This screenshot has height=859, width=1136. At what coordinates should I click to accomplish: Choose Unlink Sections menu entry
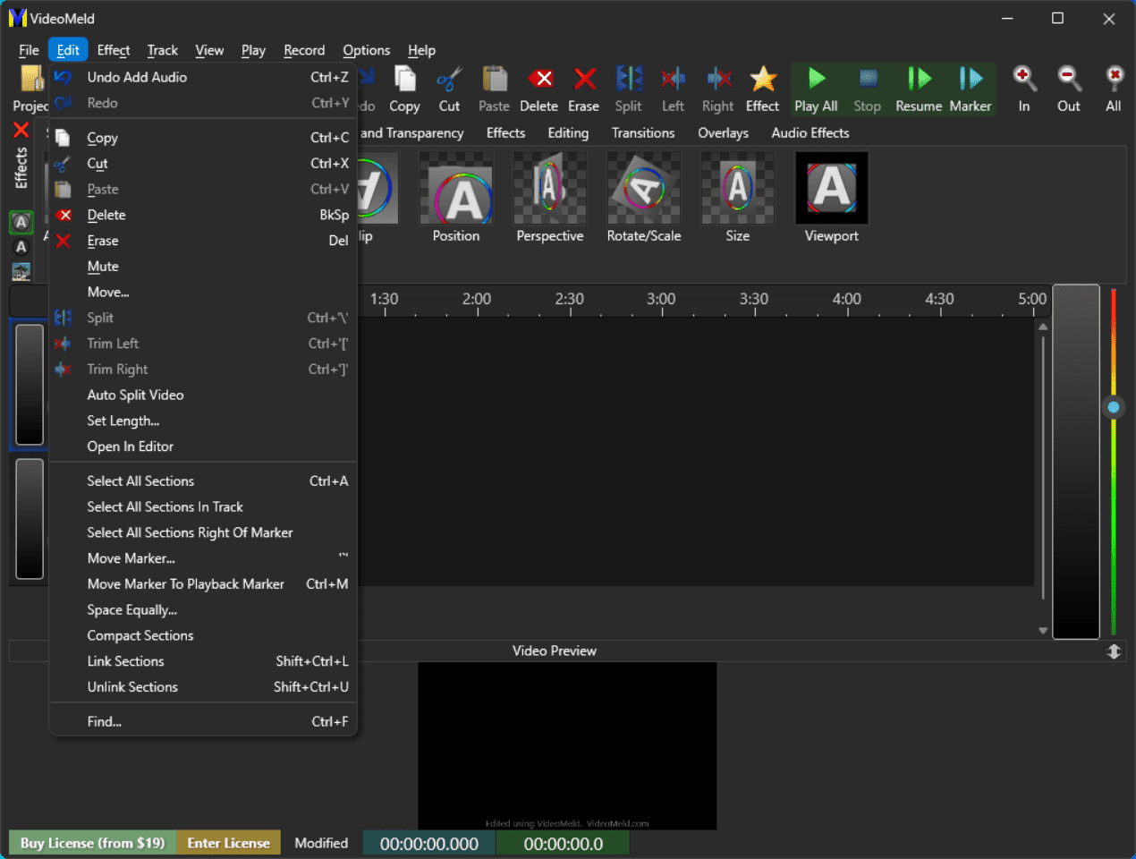pos(203,687)
